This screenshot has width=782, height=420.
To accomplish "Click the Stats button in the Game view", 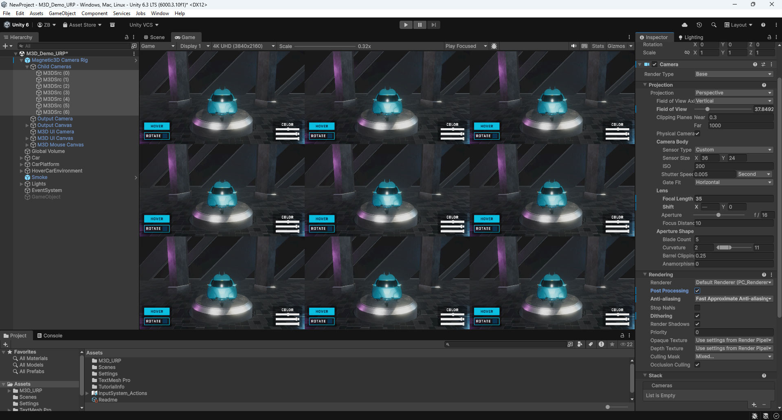I will point(598,46).
